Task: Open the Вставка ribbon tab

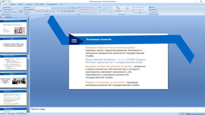Action: [x=13, y=4]
